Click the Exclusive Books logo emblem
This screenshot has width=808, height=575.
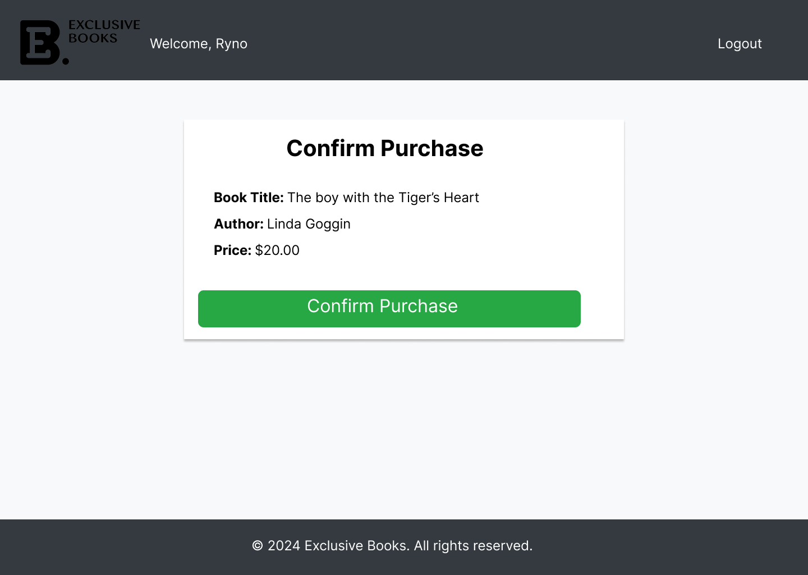tap(40, 43)
